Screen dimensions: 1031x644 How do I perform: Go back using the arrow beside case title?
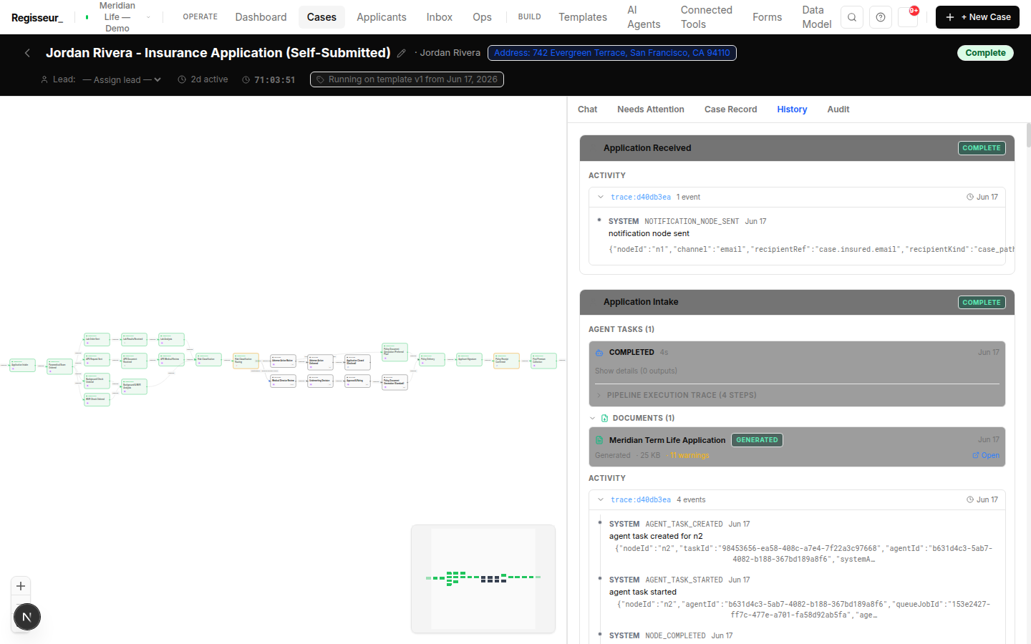[27, 53]
